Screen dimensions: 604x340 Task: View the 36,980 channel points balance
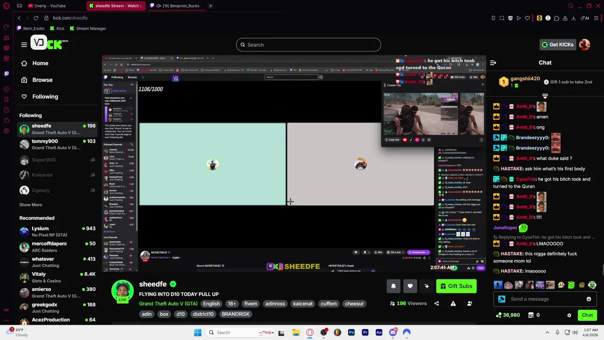(508, 315)
